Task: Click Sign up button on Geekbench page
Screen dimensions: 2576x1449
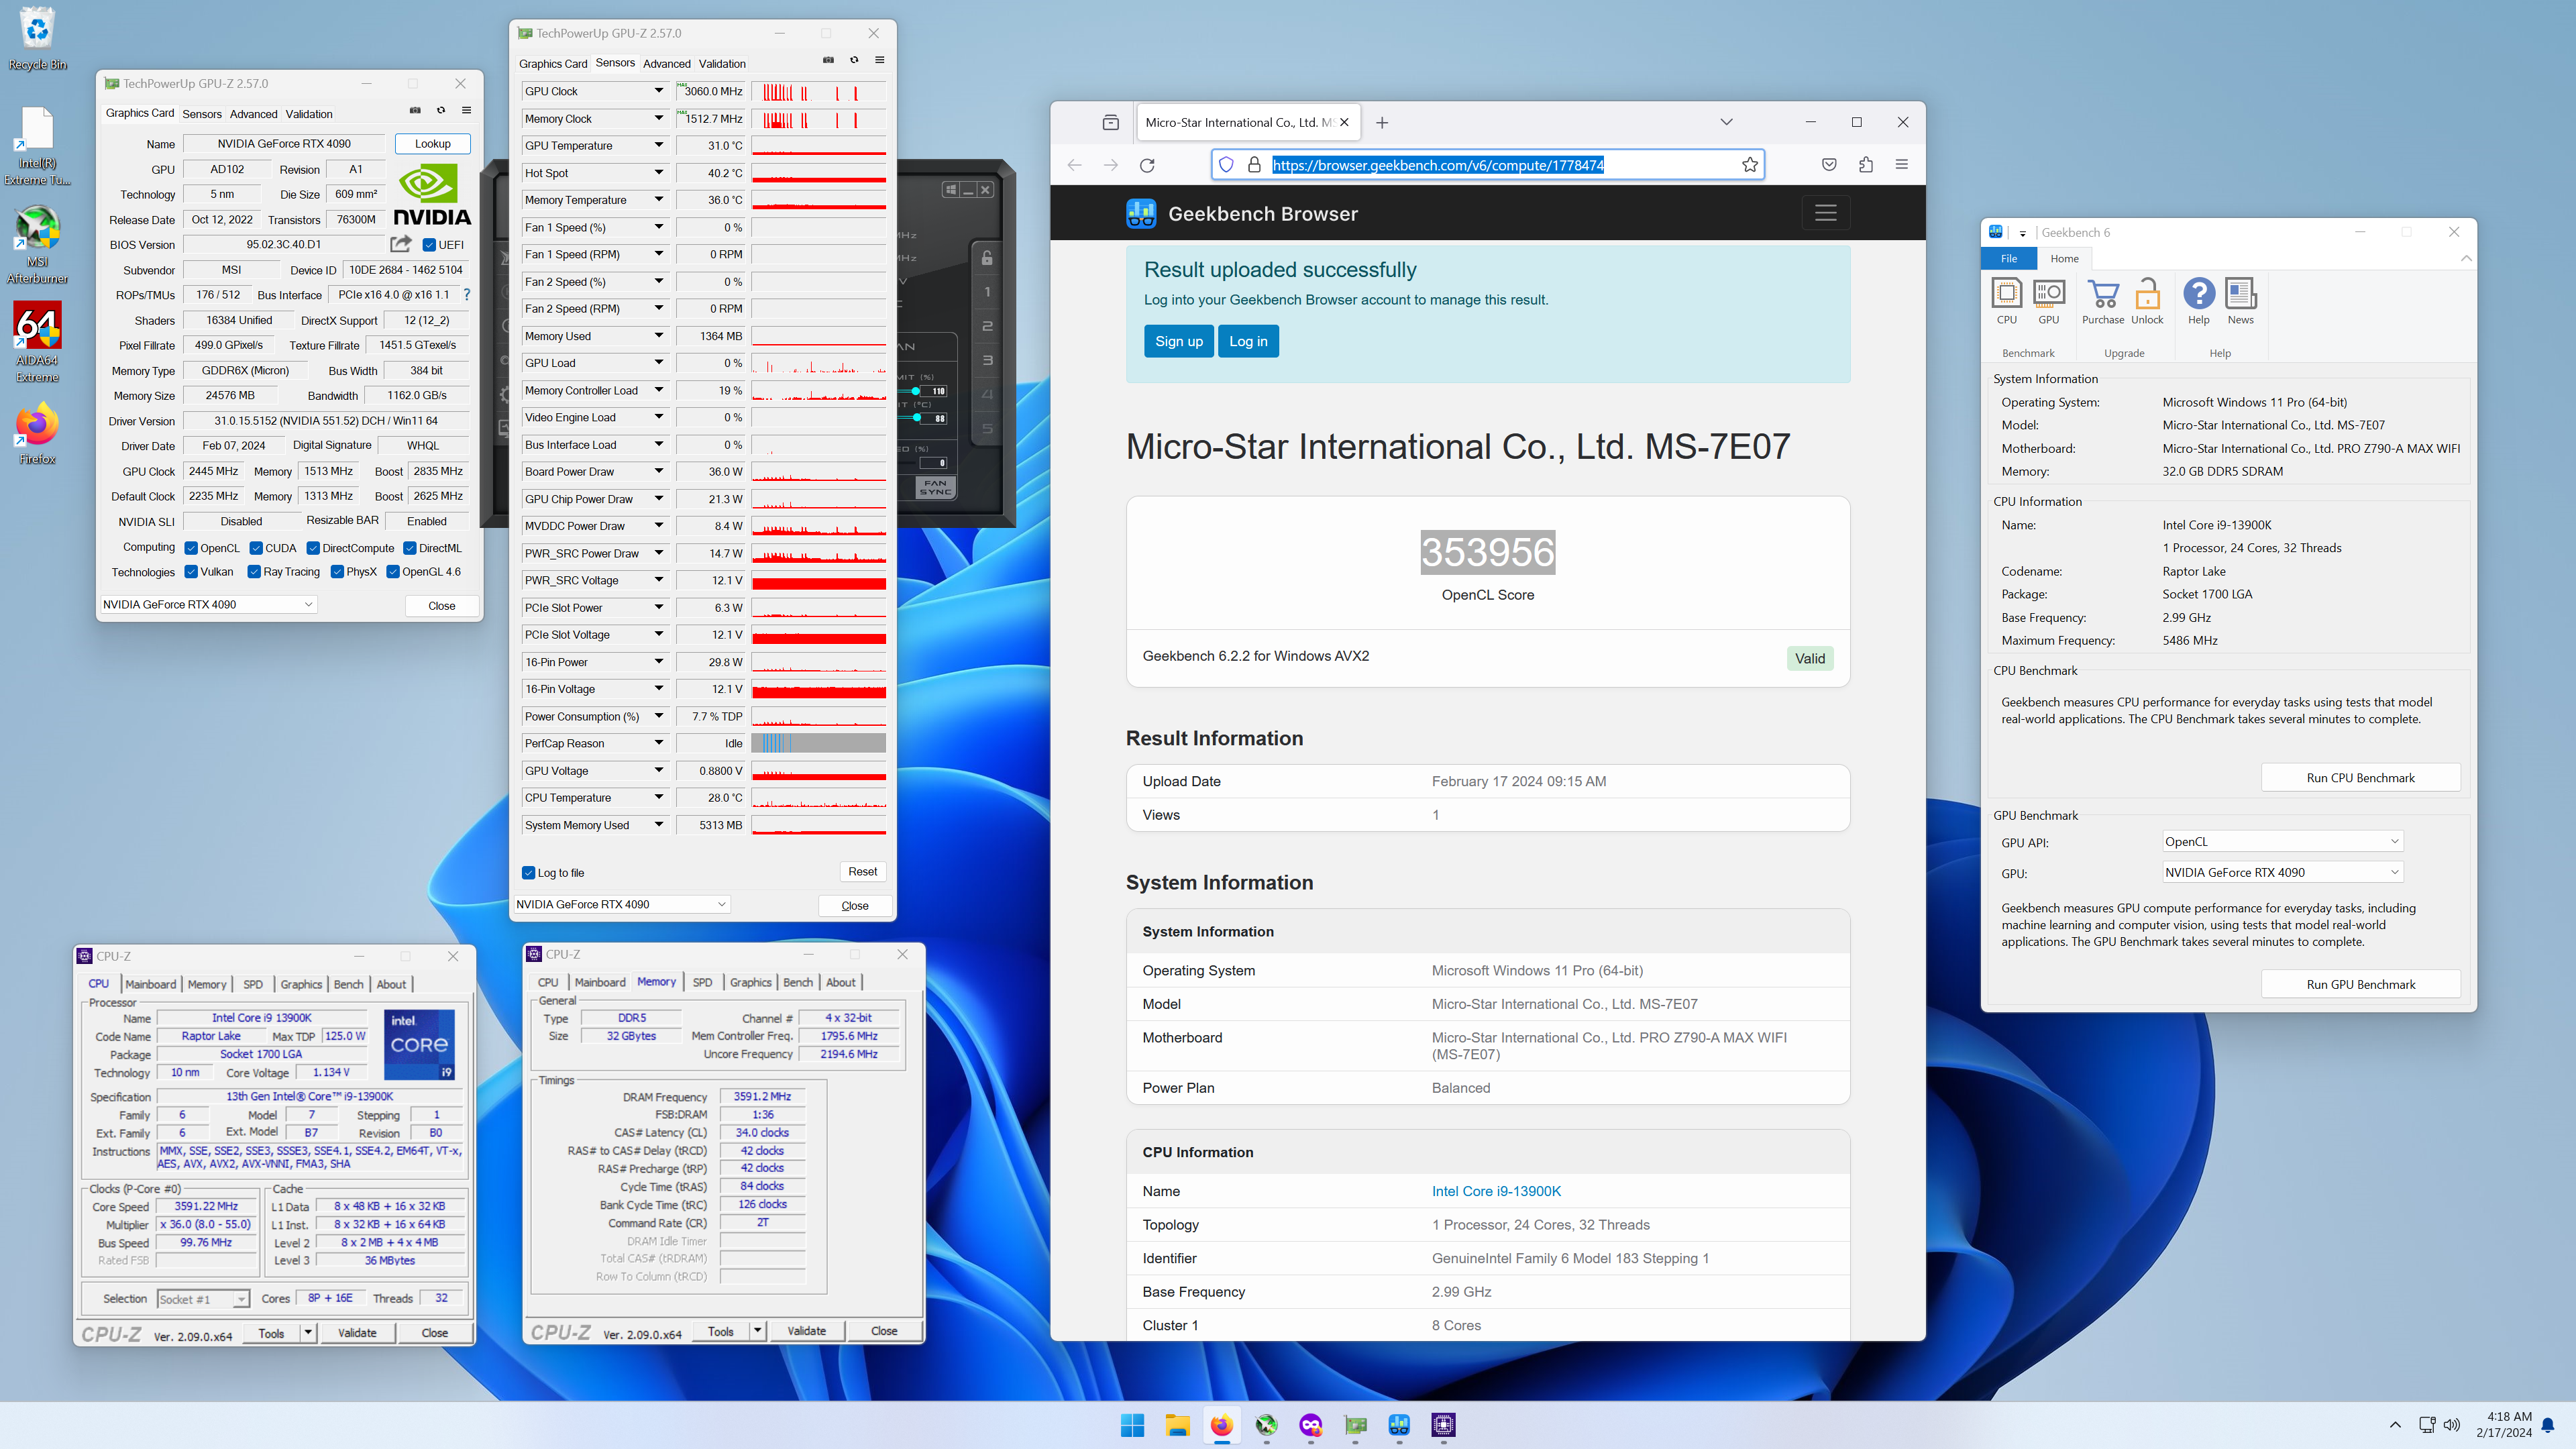Action: pyautogui.click(x=1179, y=341)
